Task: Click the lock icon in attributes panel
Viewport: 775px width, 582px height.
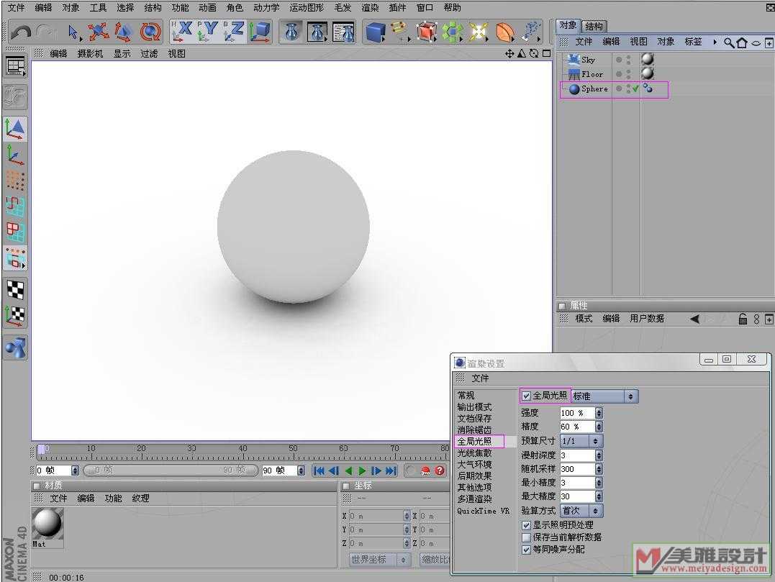Action: [x=743, y=319]
